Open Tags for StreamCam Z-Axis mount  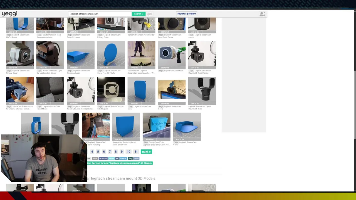tap(9, 107)
